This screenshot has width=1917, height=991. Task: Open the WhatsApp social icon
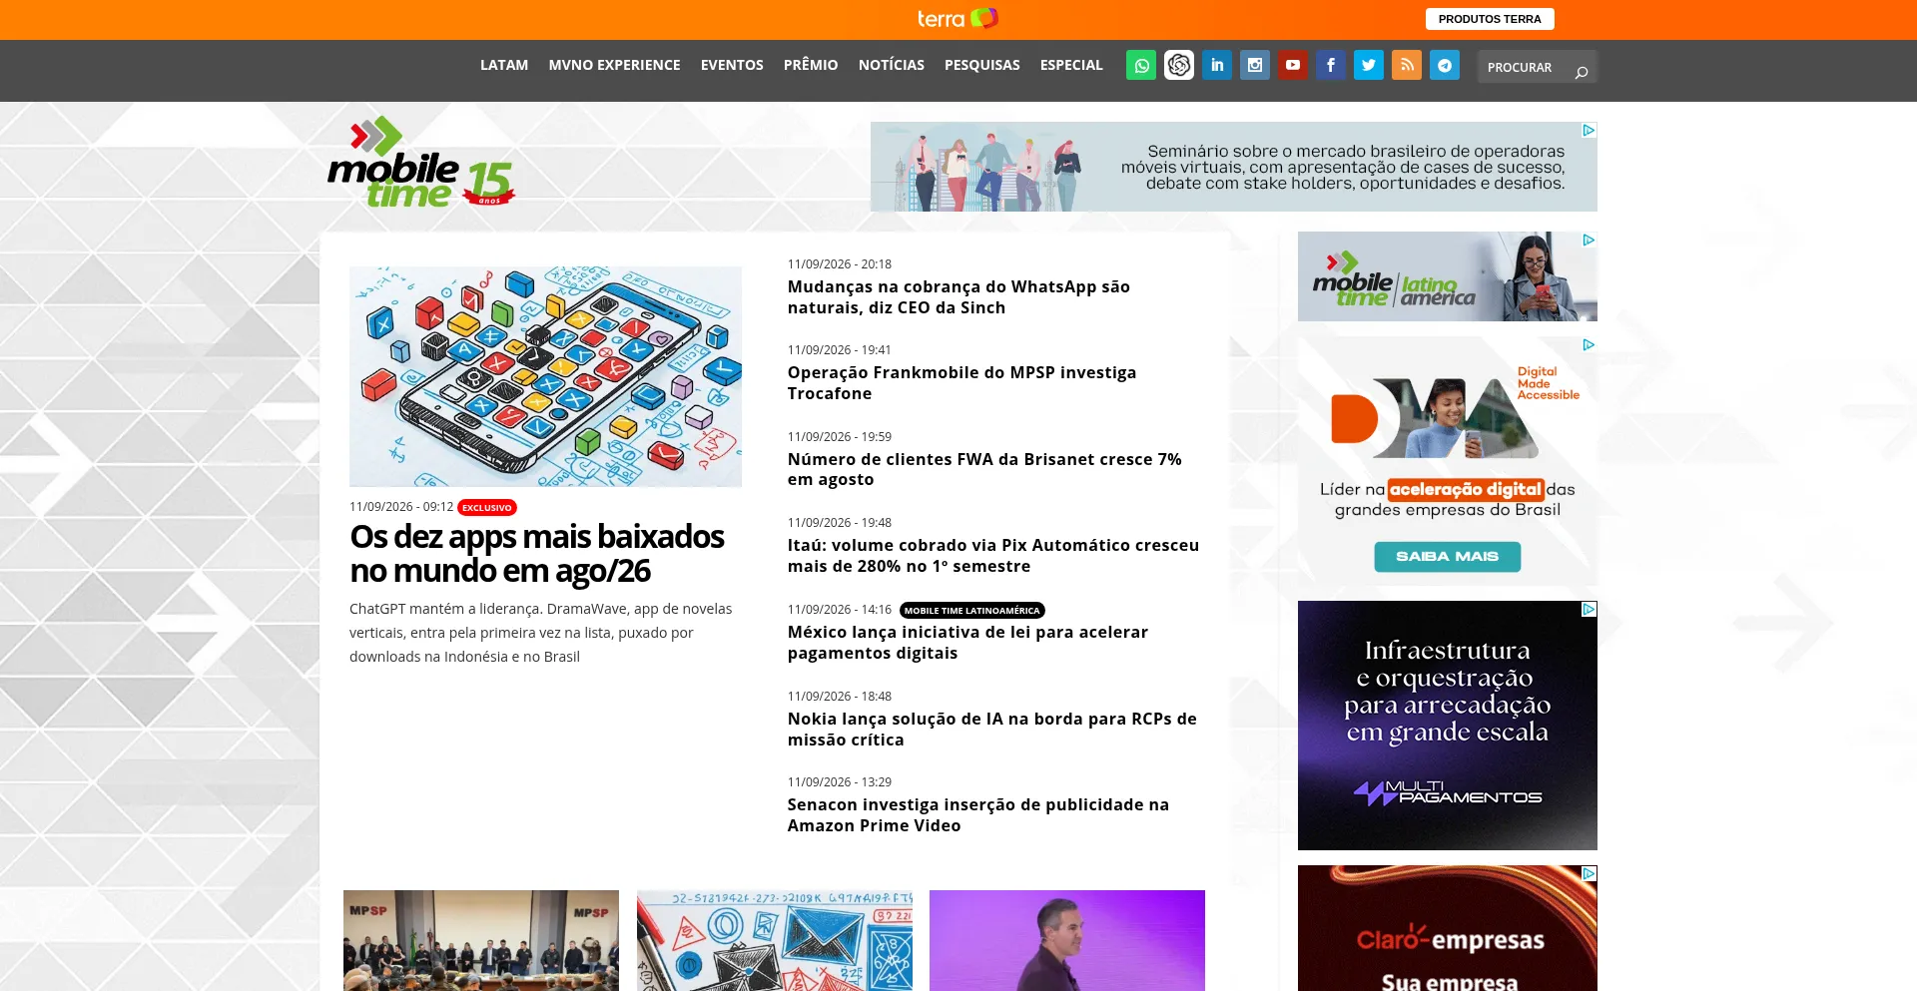(x=1141, y=66)
